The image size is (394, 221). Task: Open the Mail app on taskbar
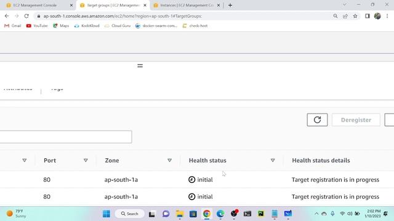click(288, 214)
